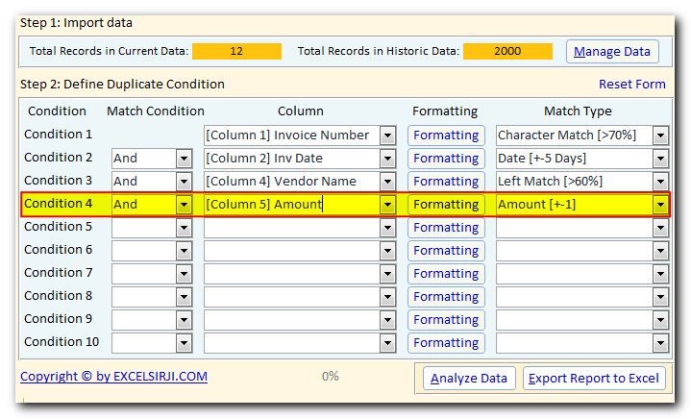Expand Condition 10 column dropdown arrow

tap(388, 343)
